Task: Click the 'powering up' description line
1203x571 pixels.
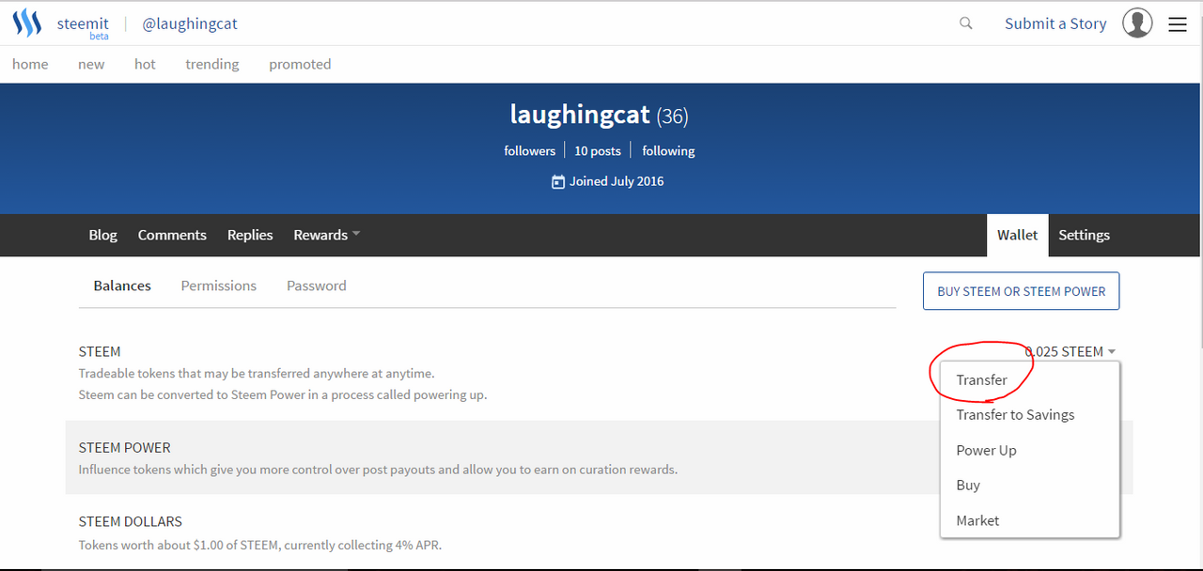Action: (283, 394)
